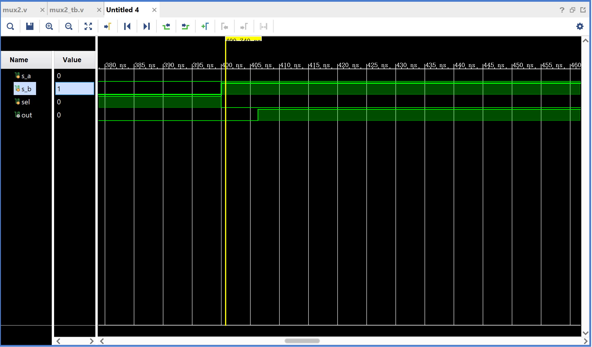Go to the previous transition

coord(166,26)
